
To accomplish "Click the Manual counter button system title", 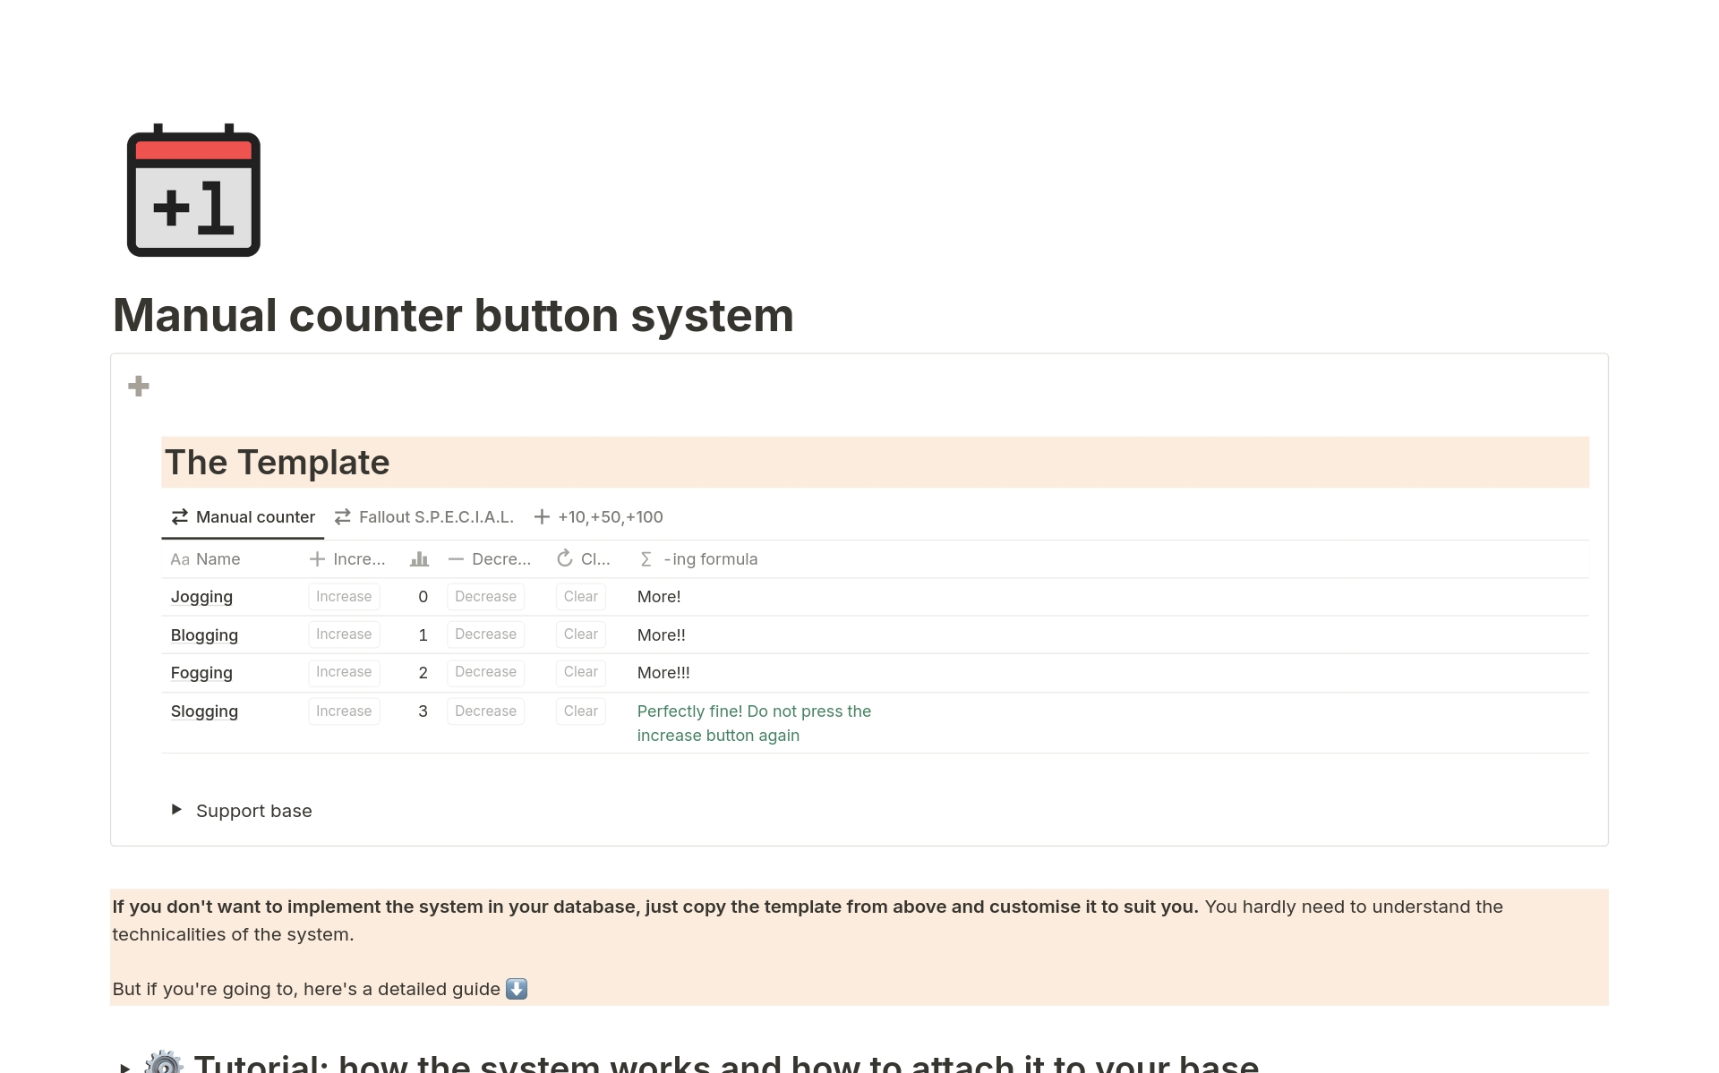I will coord(453,316).
